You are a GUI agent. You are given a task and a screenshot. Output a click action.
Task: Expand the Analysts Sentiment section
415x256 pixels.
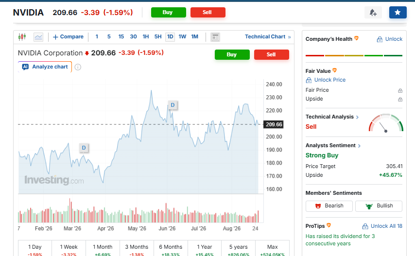coord(333,145)
